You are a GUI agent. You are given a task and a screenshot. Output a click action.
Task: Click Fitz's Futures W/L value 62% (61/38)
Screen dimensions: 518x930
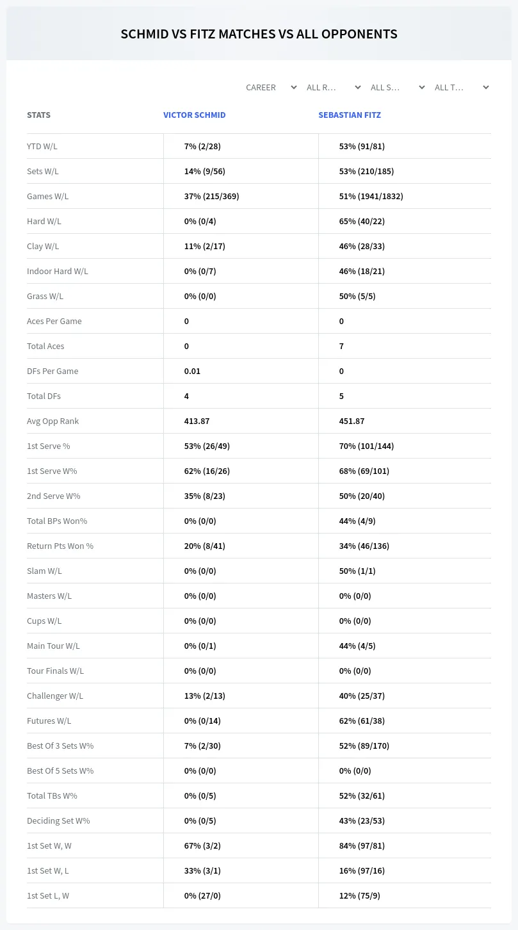point(362,721)
